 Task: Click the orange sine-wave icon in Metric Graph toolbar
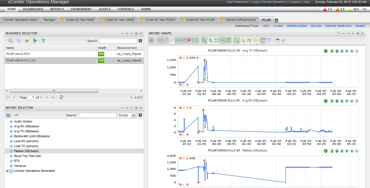(x=172, y=40)
